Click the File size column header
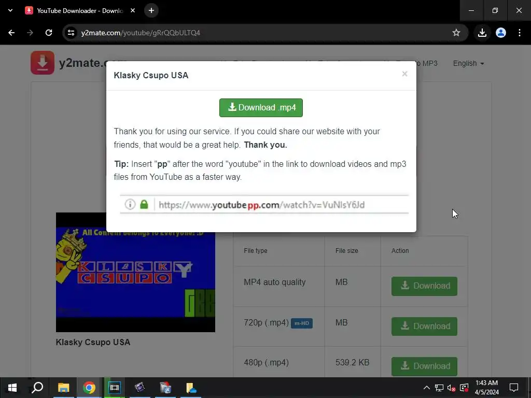This screenshot has width=531, height=398. click(x=347, y=251)
